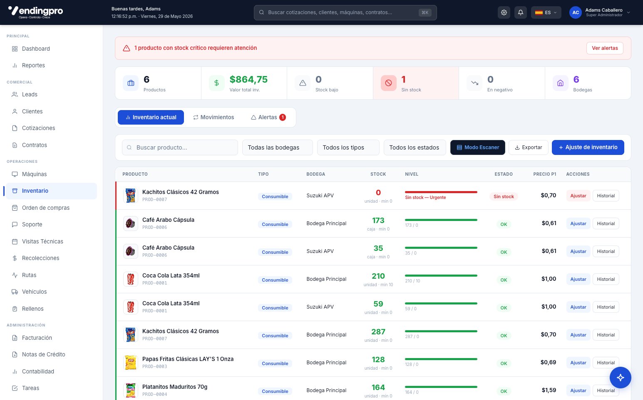Expand the Todas las bodegas filter

pos(278,147)
